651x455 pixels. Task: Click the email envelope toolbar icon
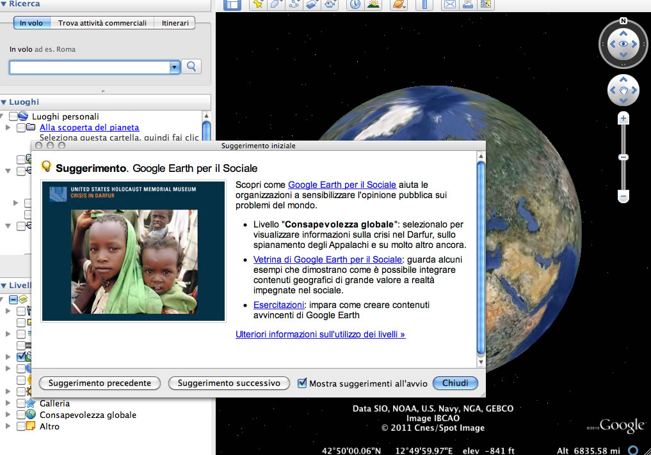coord(450,4)
